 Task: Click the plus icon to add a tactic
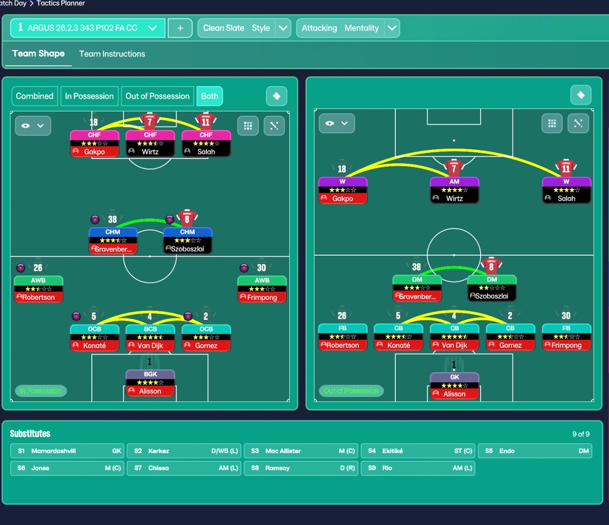[x=180, y=28]
